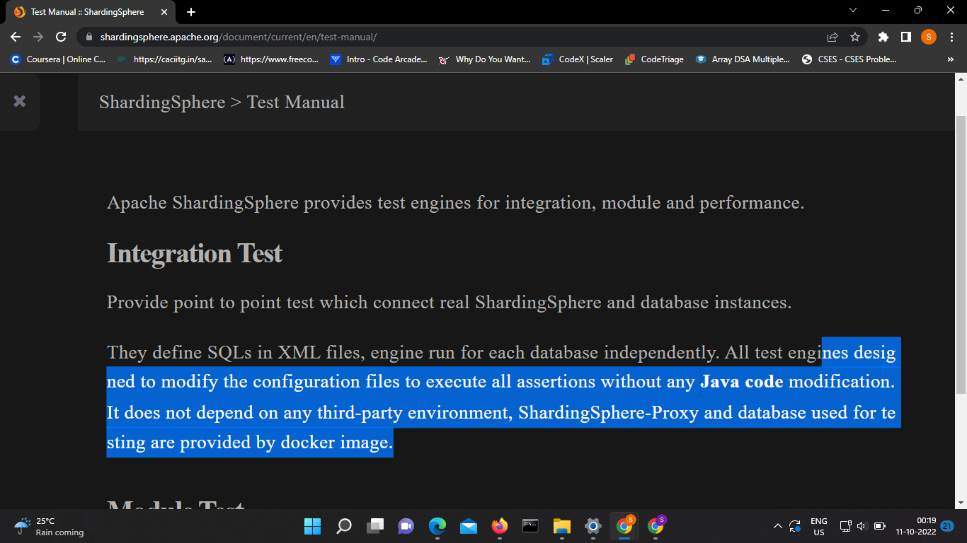Image resolution: width=967 pixels, height=543 pixels.
Task: Open the ENG US language switcher
Action: [819, 527]
